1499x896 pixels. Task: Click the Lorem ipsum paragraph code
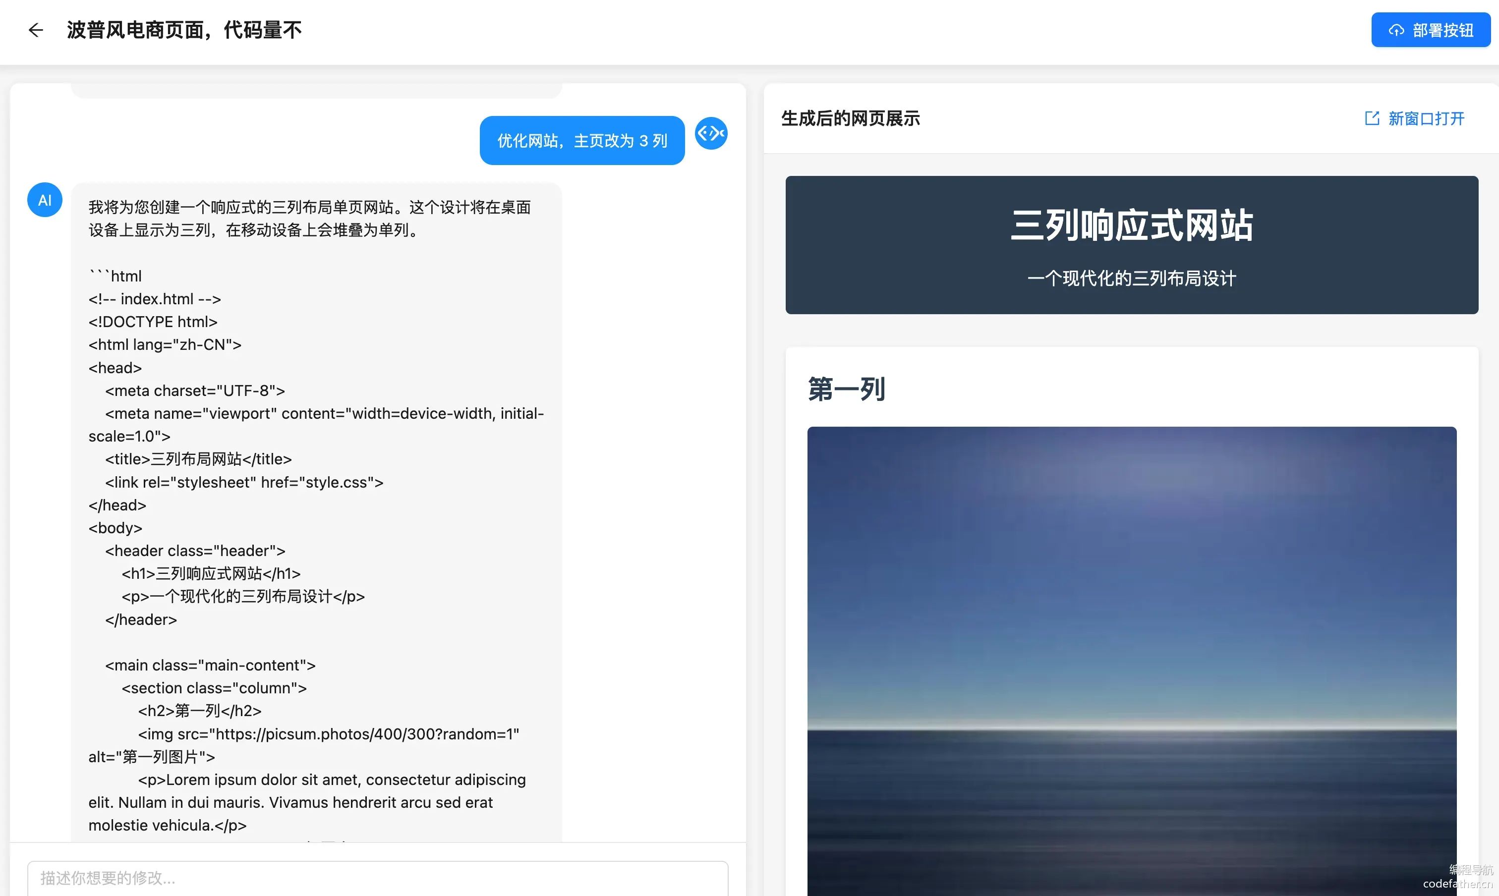(307, 802)
